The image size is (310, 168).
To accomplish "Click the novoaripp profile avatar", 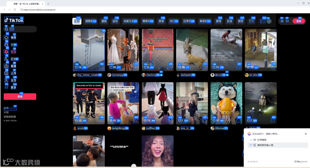I will tap(109, 75).
